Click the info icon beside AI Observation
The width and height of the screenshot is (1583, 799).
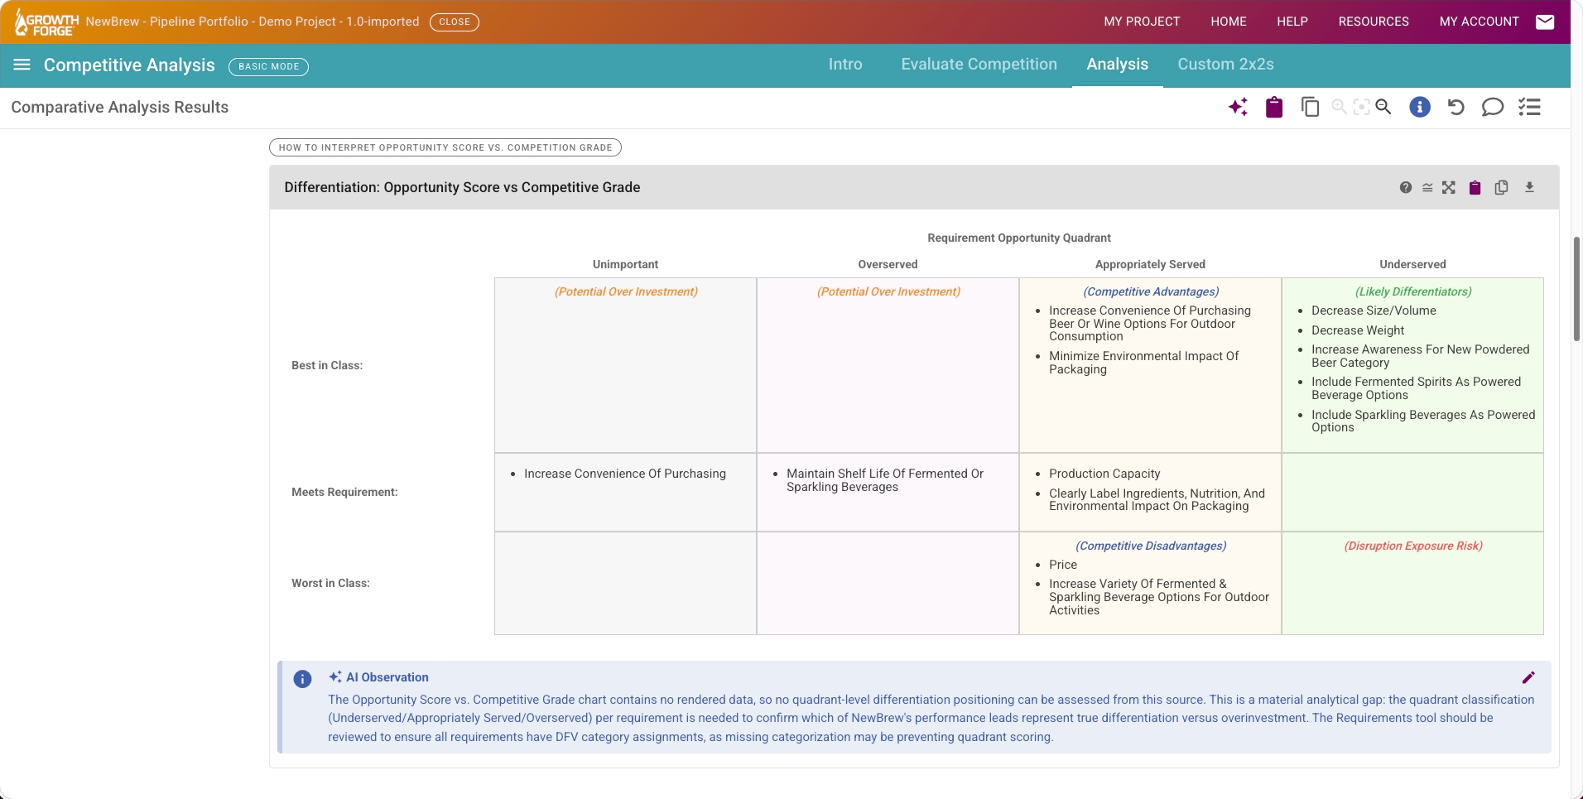[303, 679]
